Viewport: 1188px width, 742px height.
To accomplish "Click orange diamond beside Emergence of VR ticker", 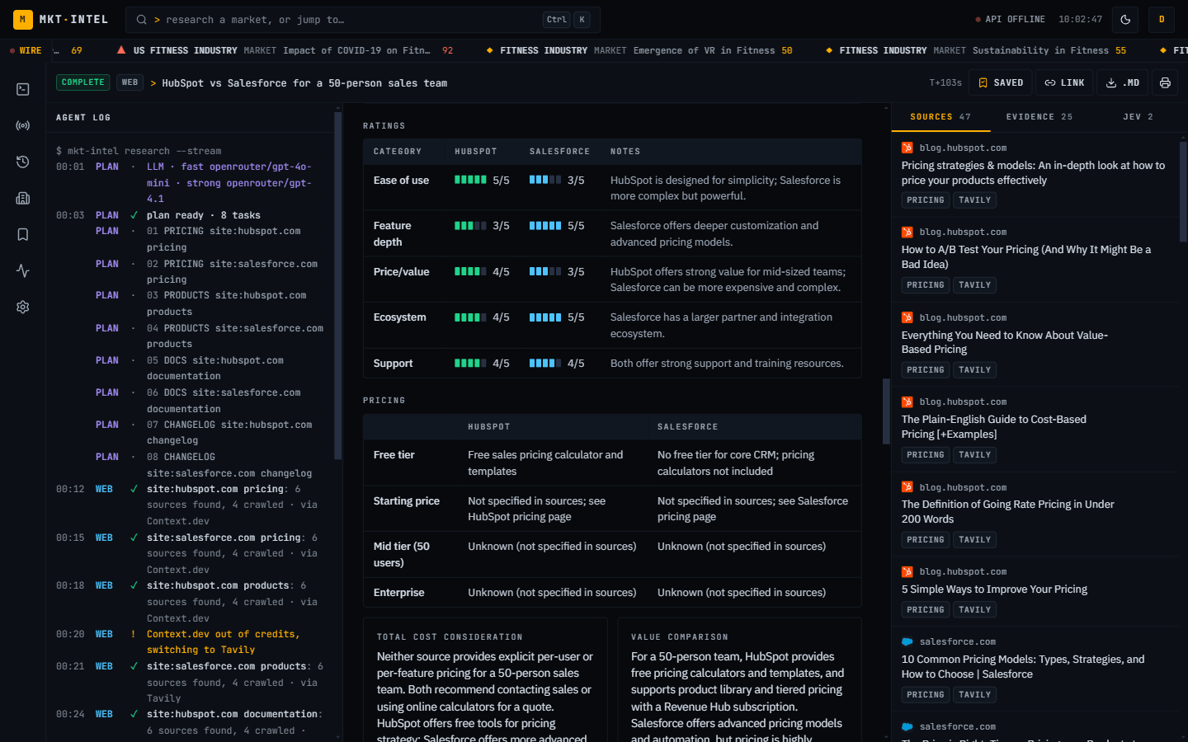I will tap(490, 50).
